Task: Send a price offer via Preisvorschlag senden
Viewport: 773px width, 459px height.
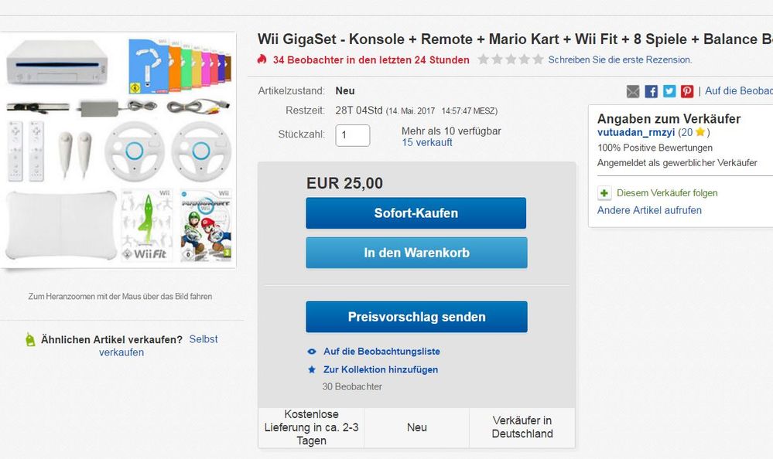Action: pos(416,317)
